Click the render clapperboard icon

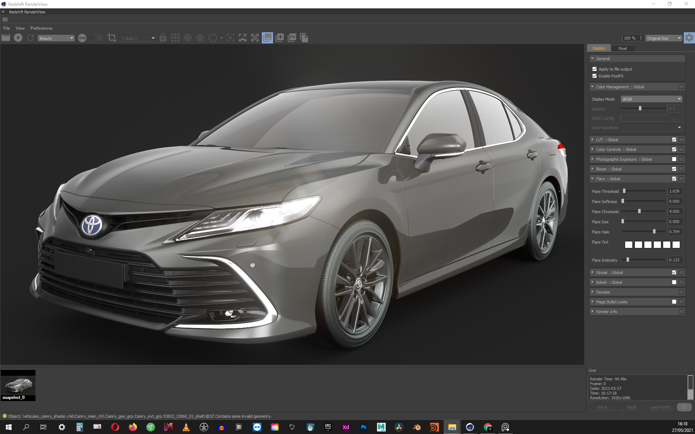tap(6, 38)
